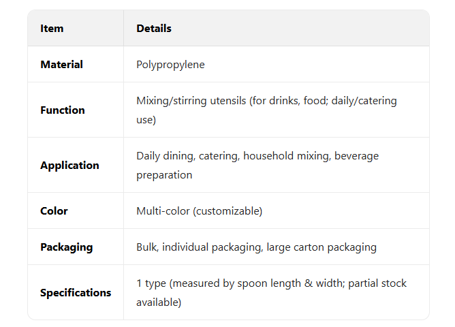The height and width of the screenshot is (327, 455).
Task: Click the "Daily dining" text
Action: (166, 156)
